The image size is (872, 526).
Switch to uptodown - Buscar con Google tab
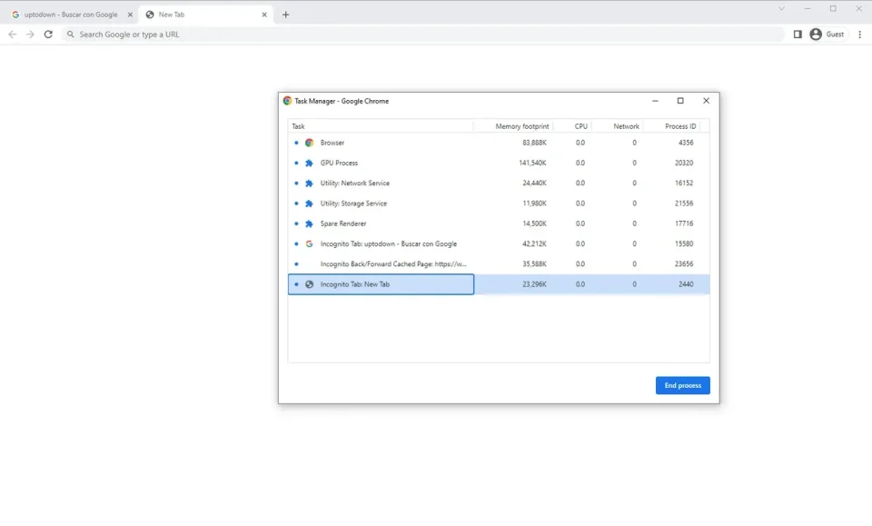click(70, 15)
